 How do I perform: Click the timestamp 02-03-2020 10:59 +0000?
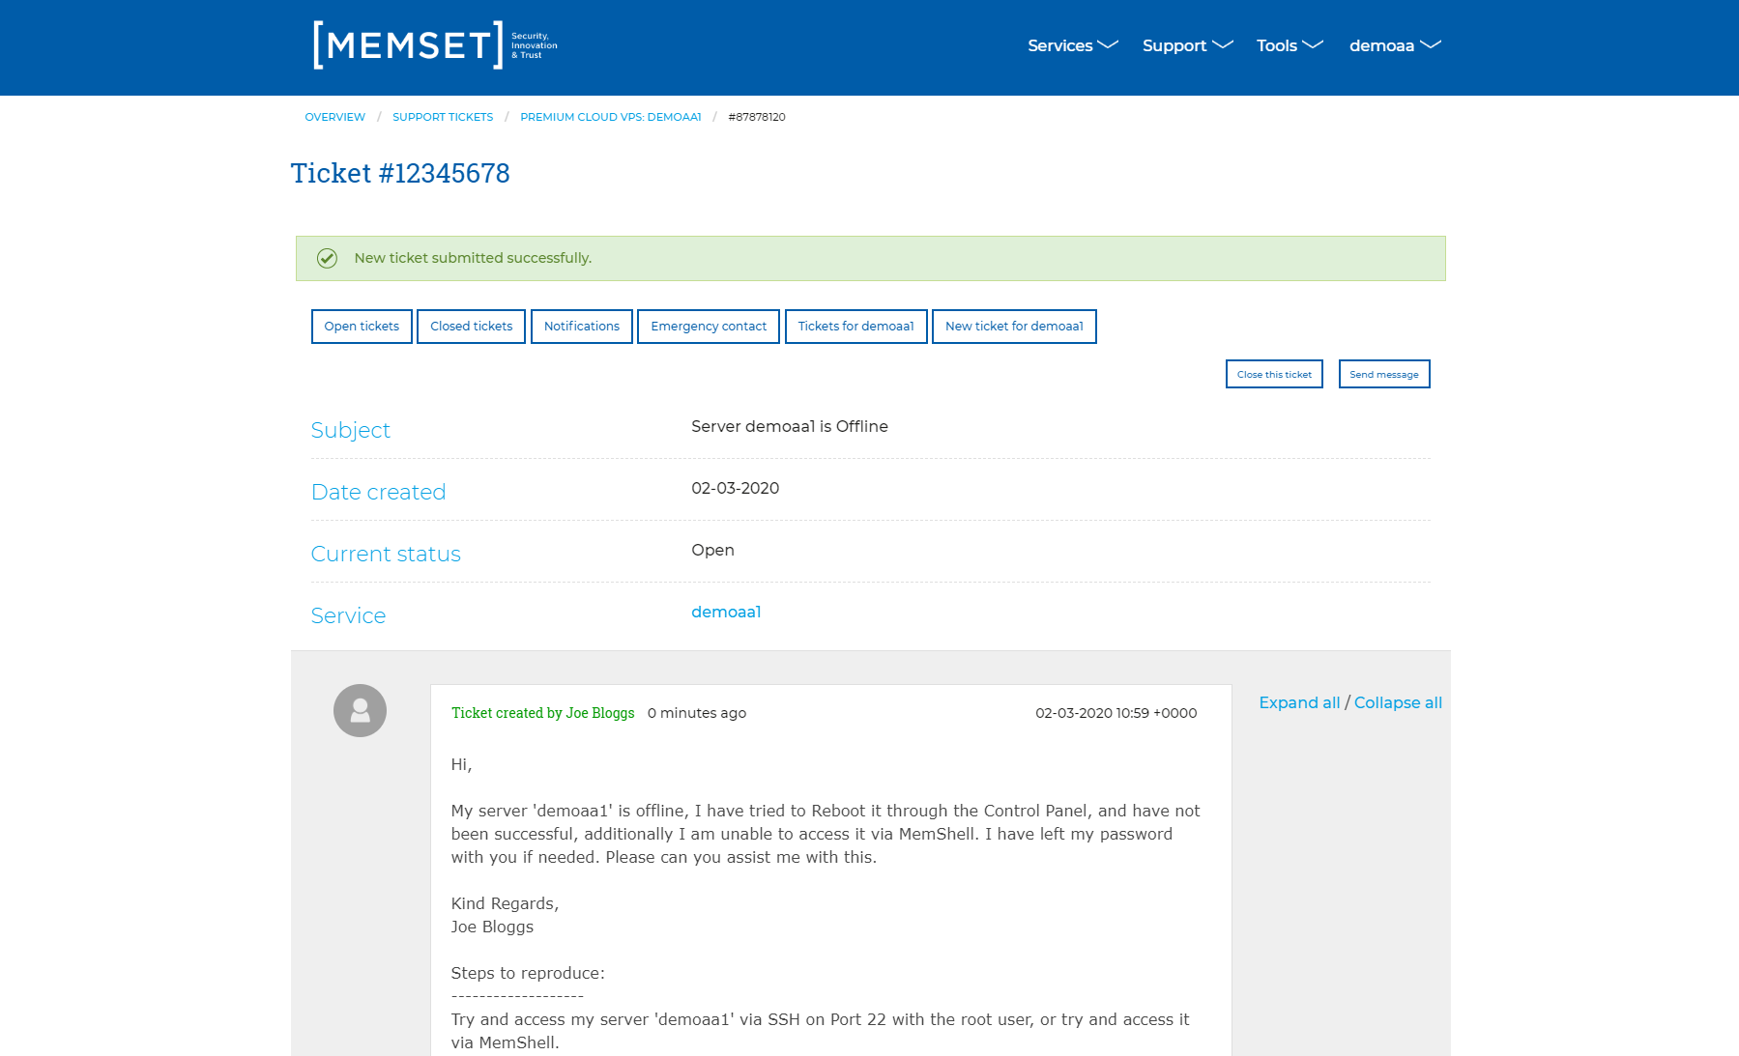point(1116,713)
